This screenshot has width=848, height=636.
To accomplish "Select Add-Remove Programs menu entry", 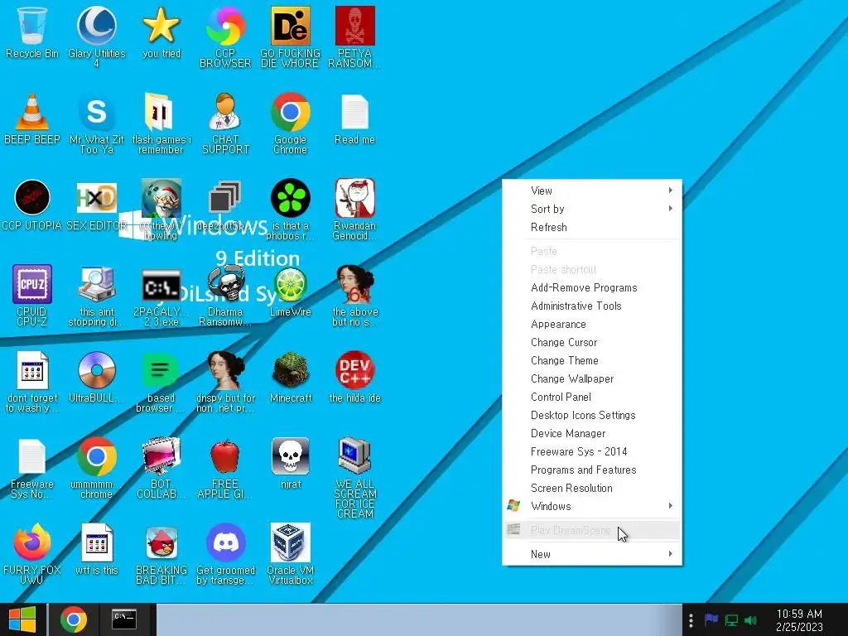I will (x=591, y=287).
